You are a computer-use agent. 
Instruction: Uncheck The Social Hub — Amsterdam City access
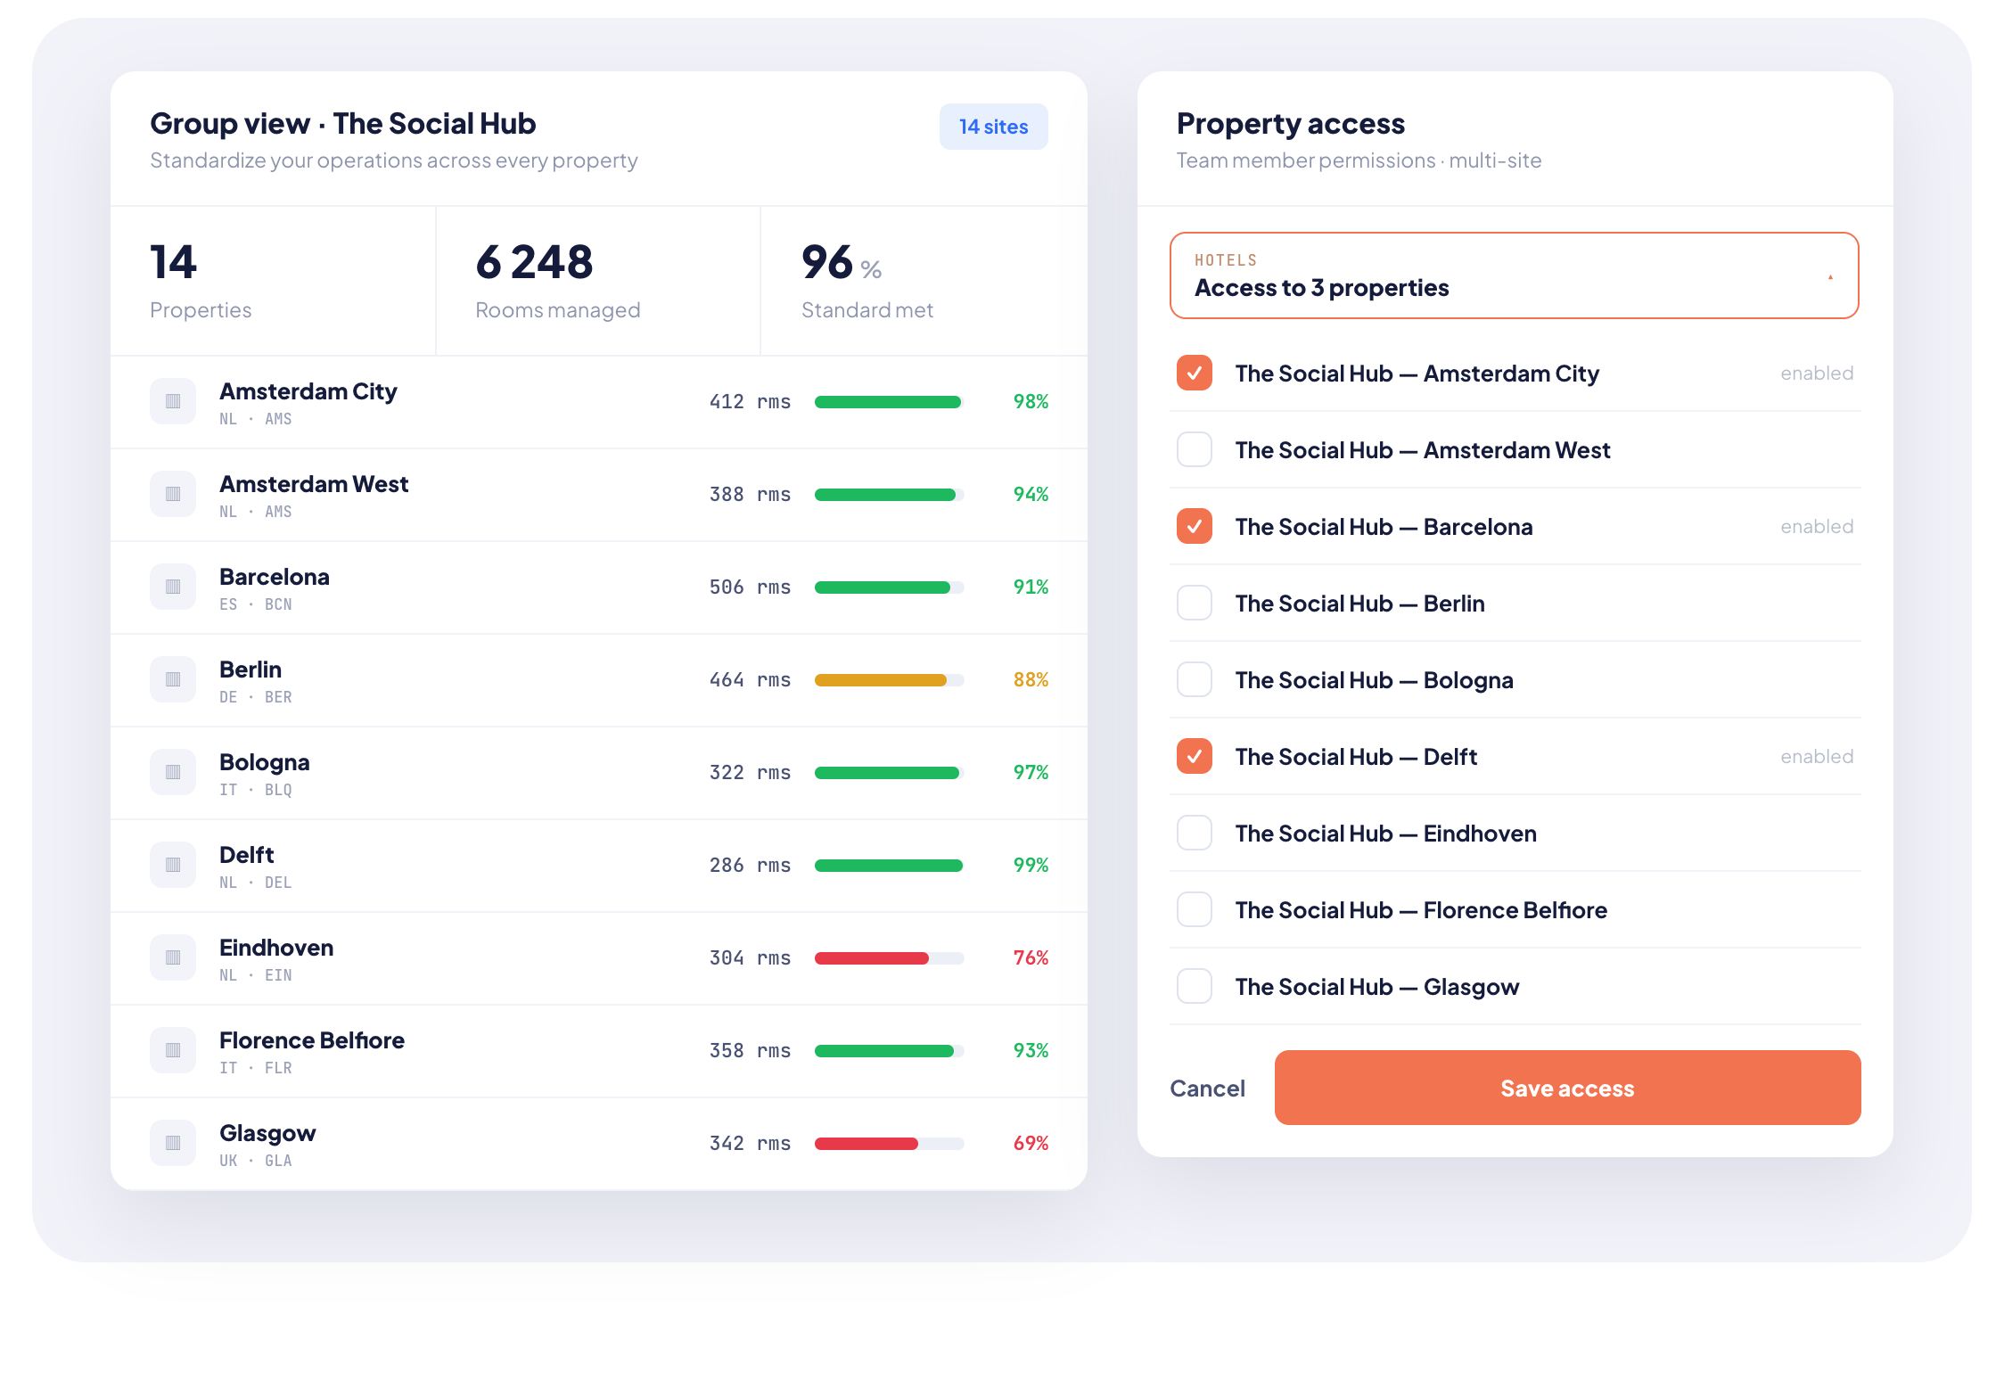[x=1195, y=373]
